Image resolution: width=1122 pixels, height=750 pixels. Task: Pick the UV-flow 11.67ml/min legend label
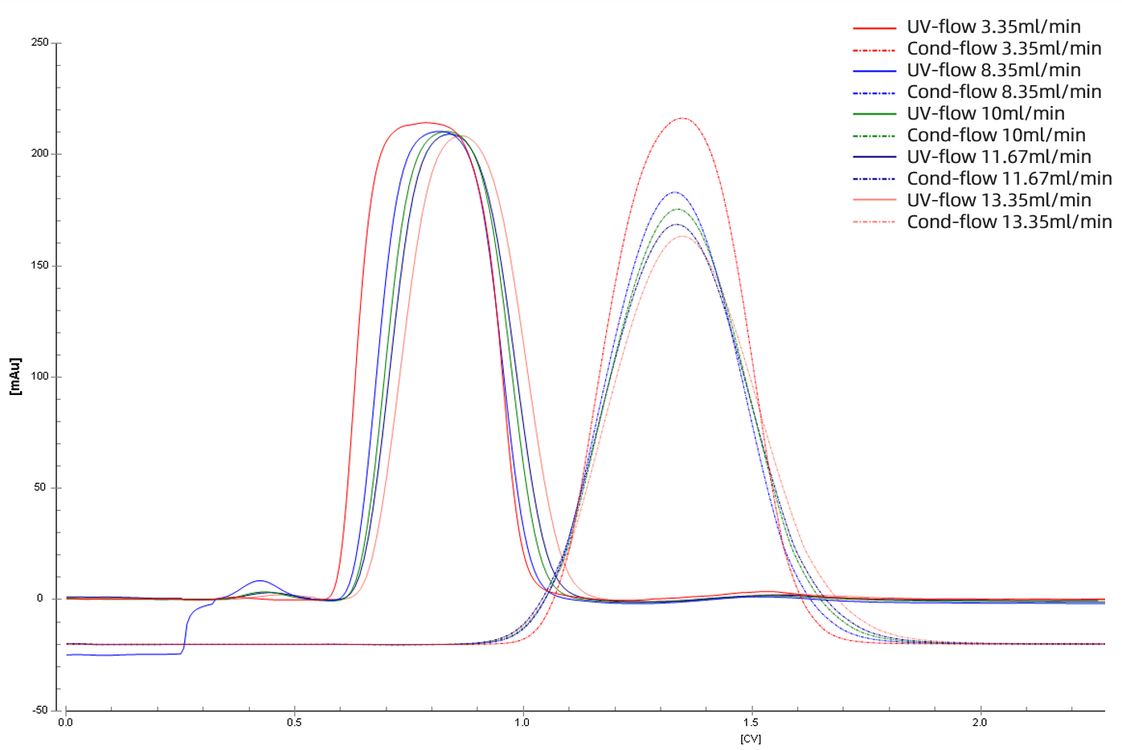(999, 157)
